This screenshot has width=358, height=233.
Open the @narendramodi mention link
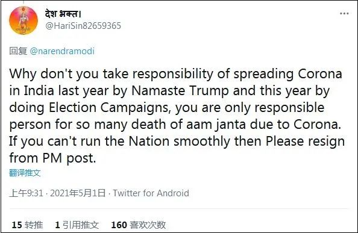click(62, 51)
